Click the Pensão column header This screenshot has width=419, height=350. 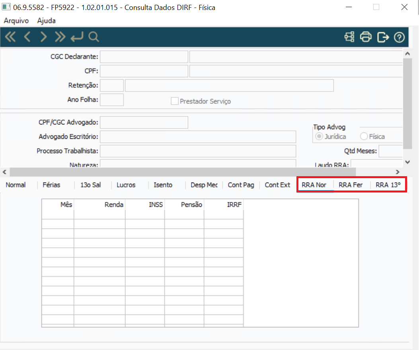[184, 205]
